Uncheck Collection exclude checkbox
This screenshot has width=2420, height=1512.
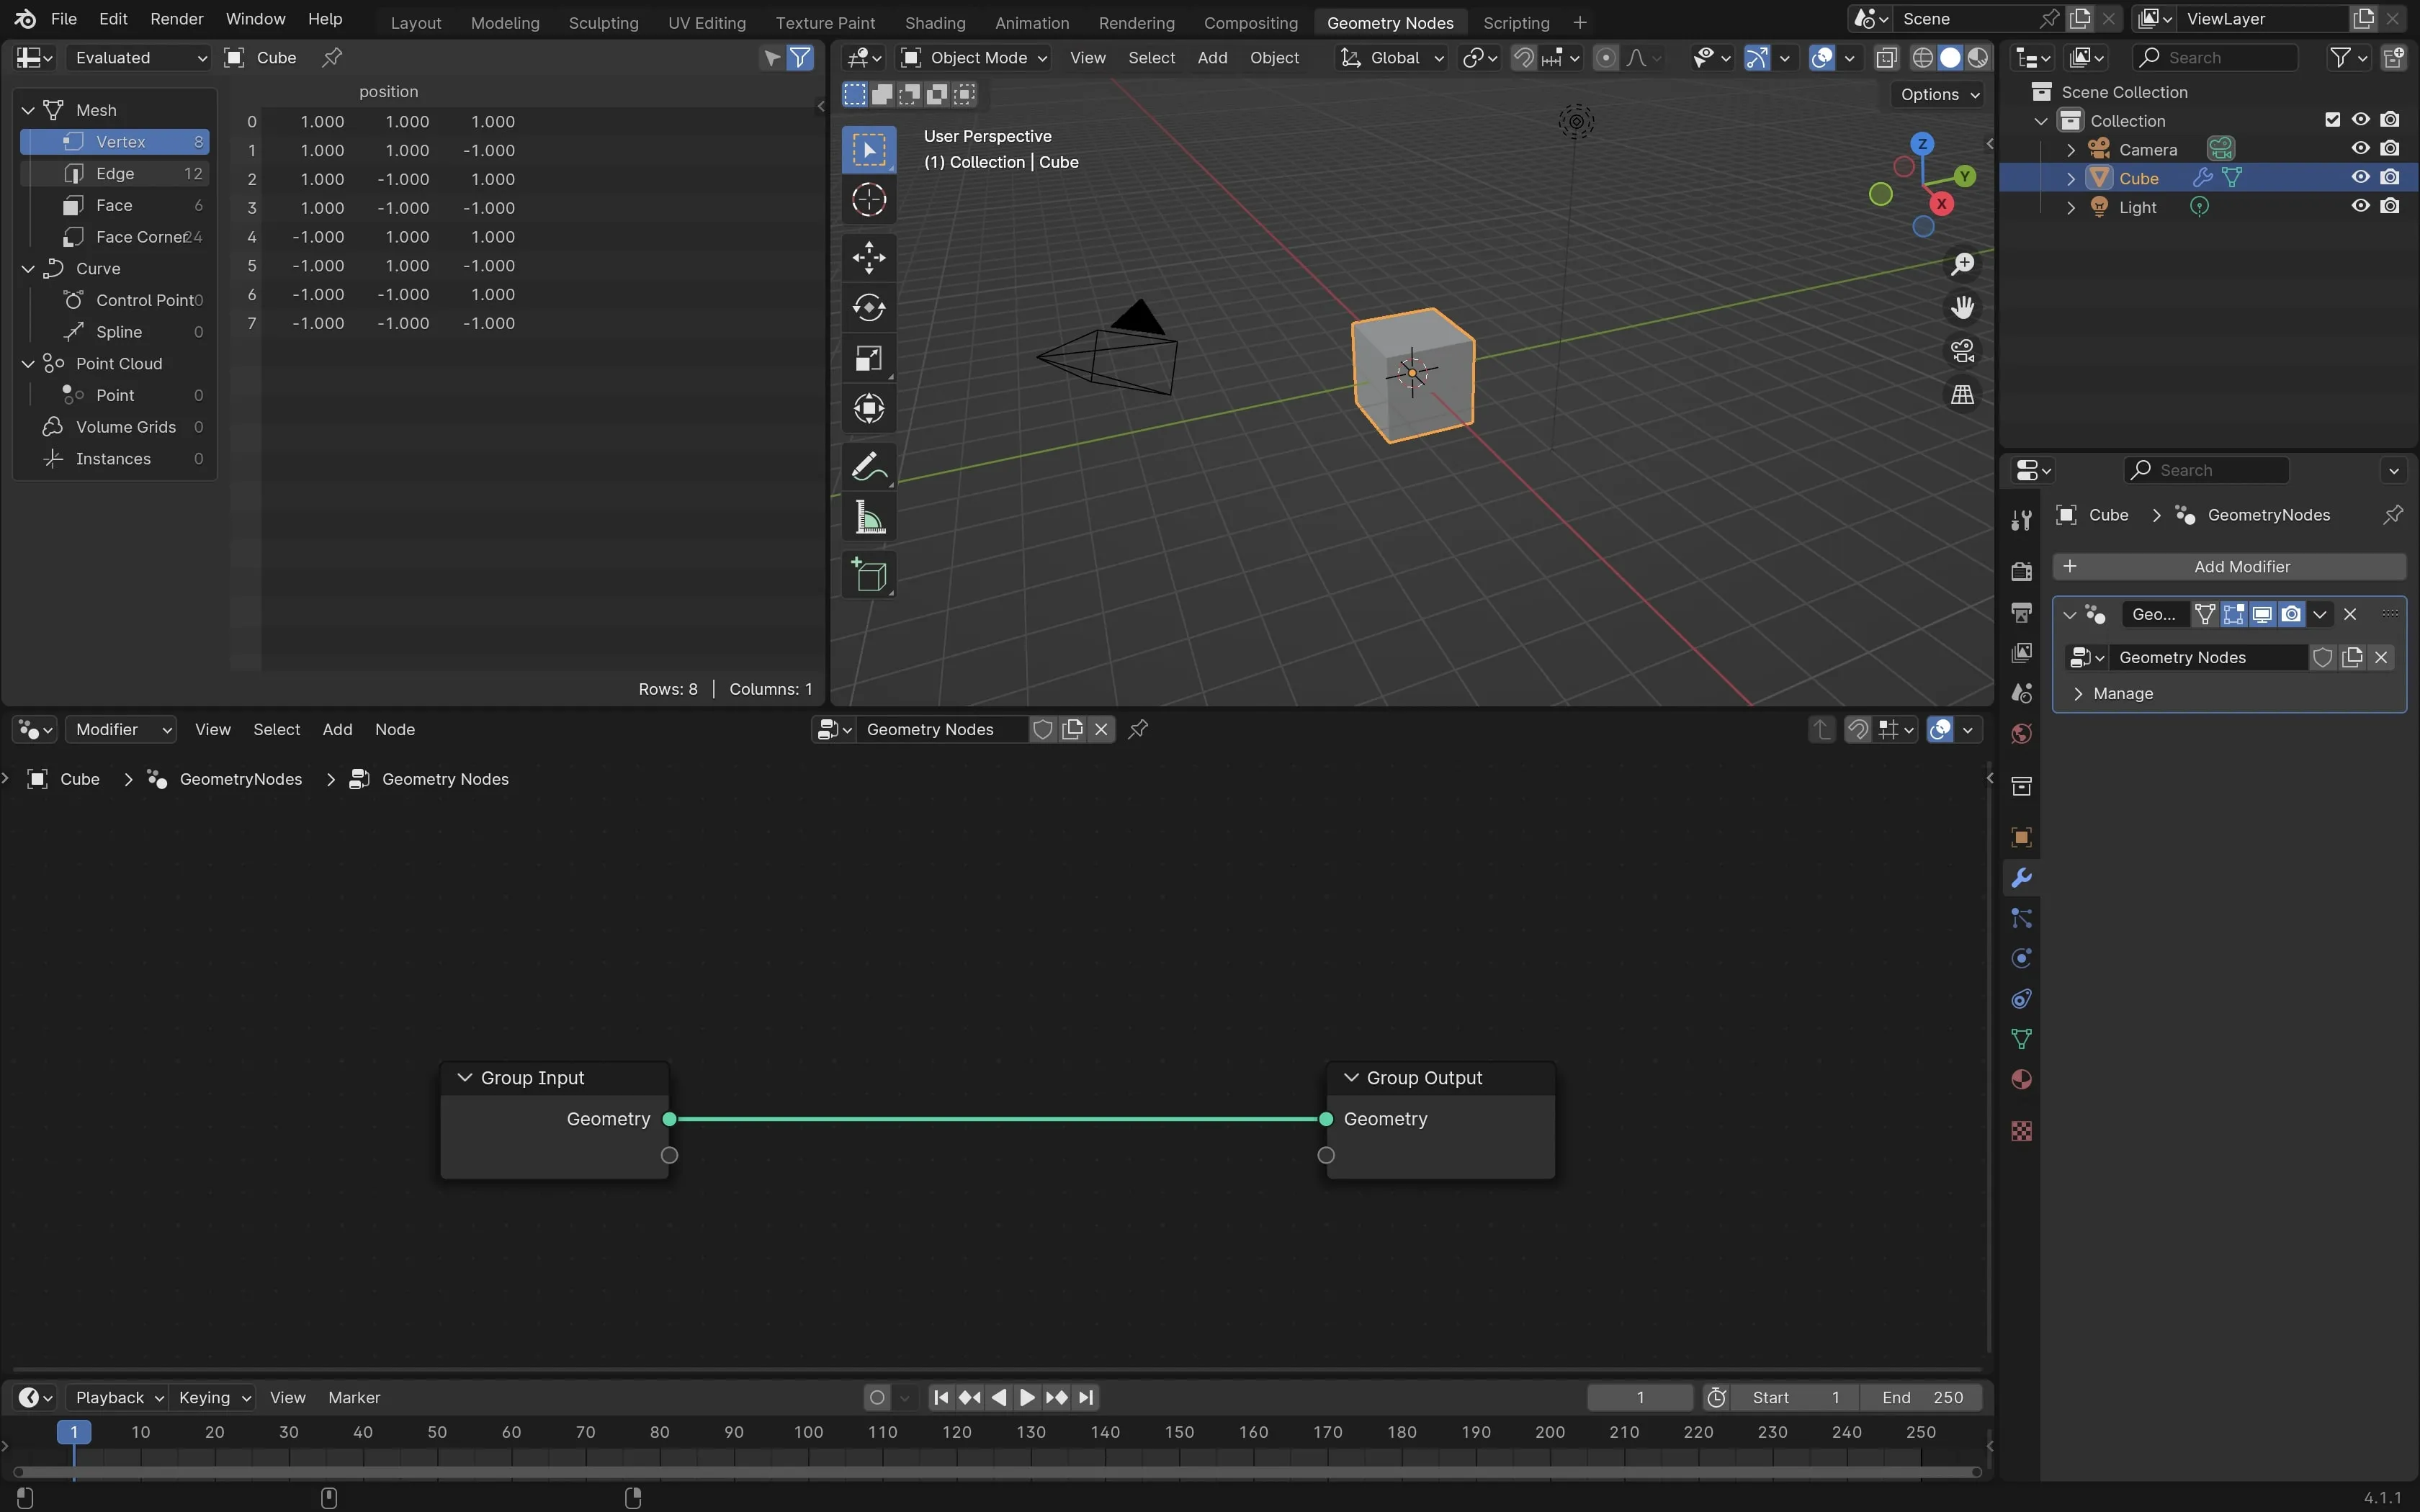pyautogui.click(x=2332, y=120)
